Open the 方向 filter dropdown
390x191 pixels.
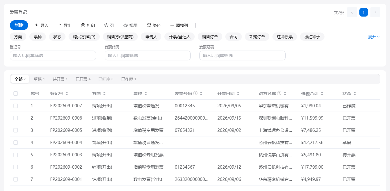18,37
